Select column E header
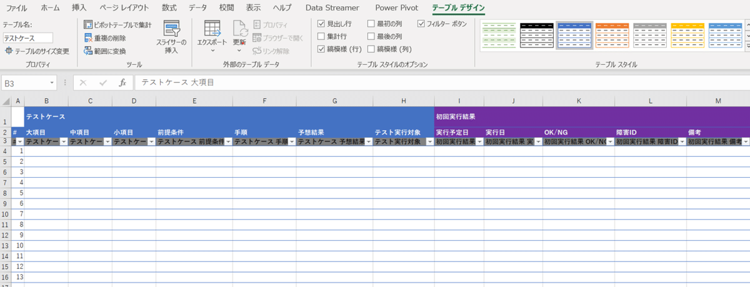 (194, 102)
